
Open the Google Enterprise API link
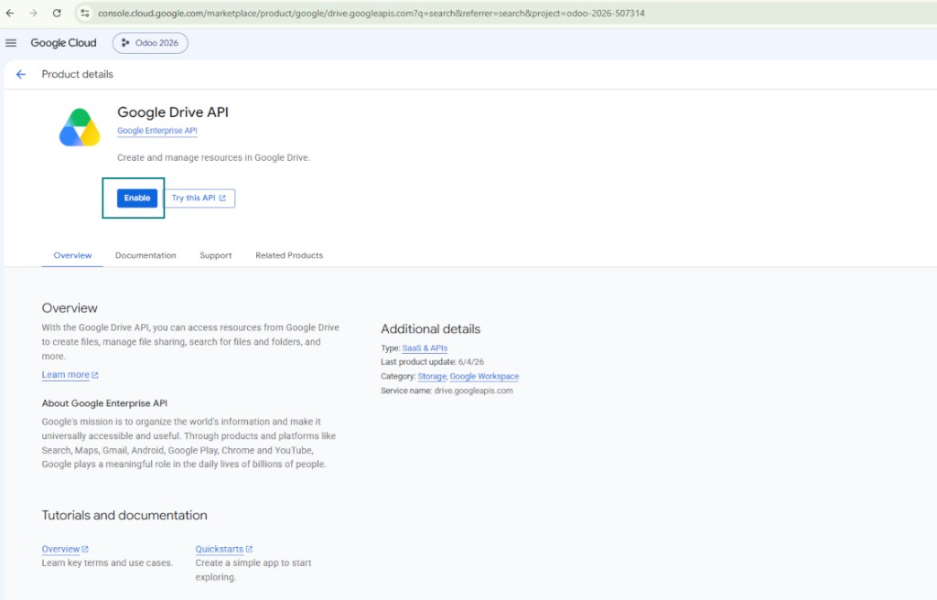(x=157, y=130)
